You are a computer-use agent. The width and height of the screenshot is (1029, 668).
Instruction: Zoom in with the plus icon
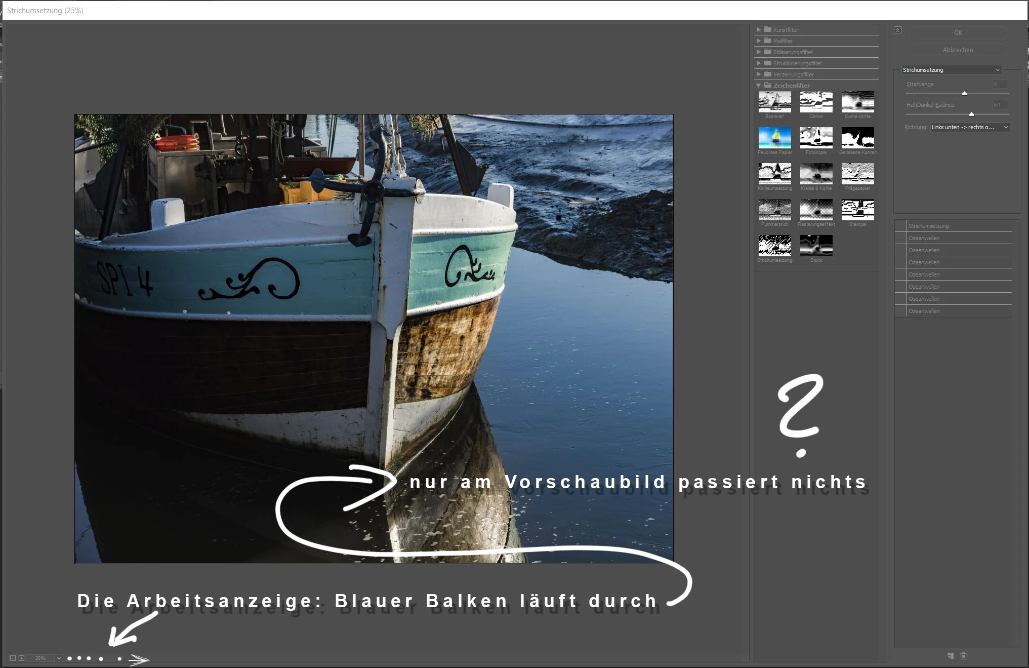click(x=21, y=658)
